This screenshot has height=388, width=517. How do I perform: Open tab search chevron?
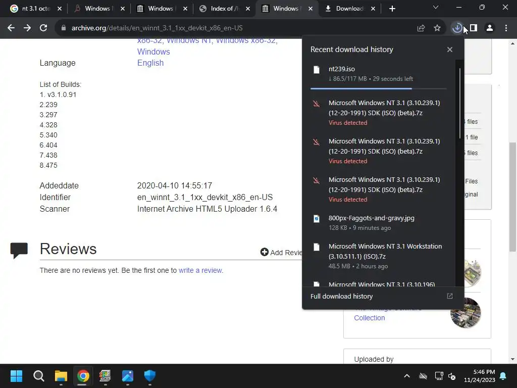click(x=436, y=7)
